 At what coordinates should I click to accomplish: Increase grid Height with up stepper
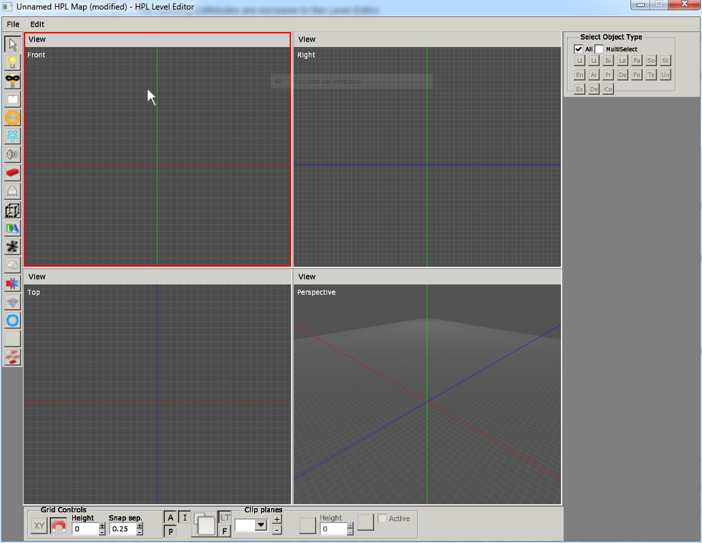click(102, 525)
